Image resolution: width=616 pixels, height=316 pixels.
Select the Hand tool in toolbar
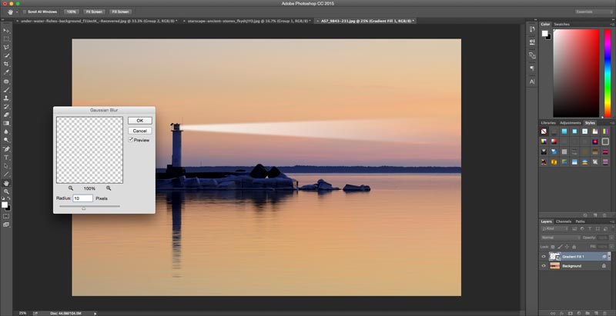pos(6,183)
